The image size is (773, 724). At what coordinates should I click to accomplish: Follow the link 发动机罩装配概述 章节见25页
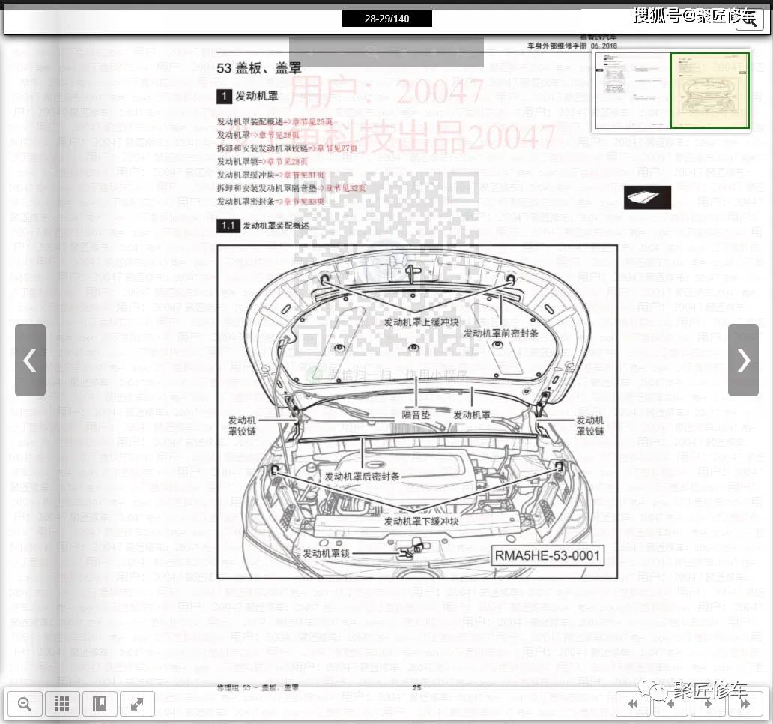[x=275, y=121]
